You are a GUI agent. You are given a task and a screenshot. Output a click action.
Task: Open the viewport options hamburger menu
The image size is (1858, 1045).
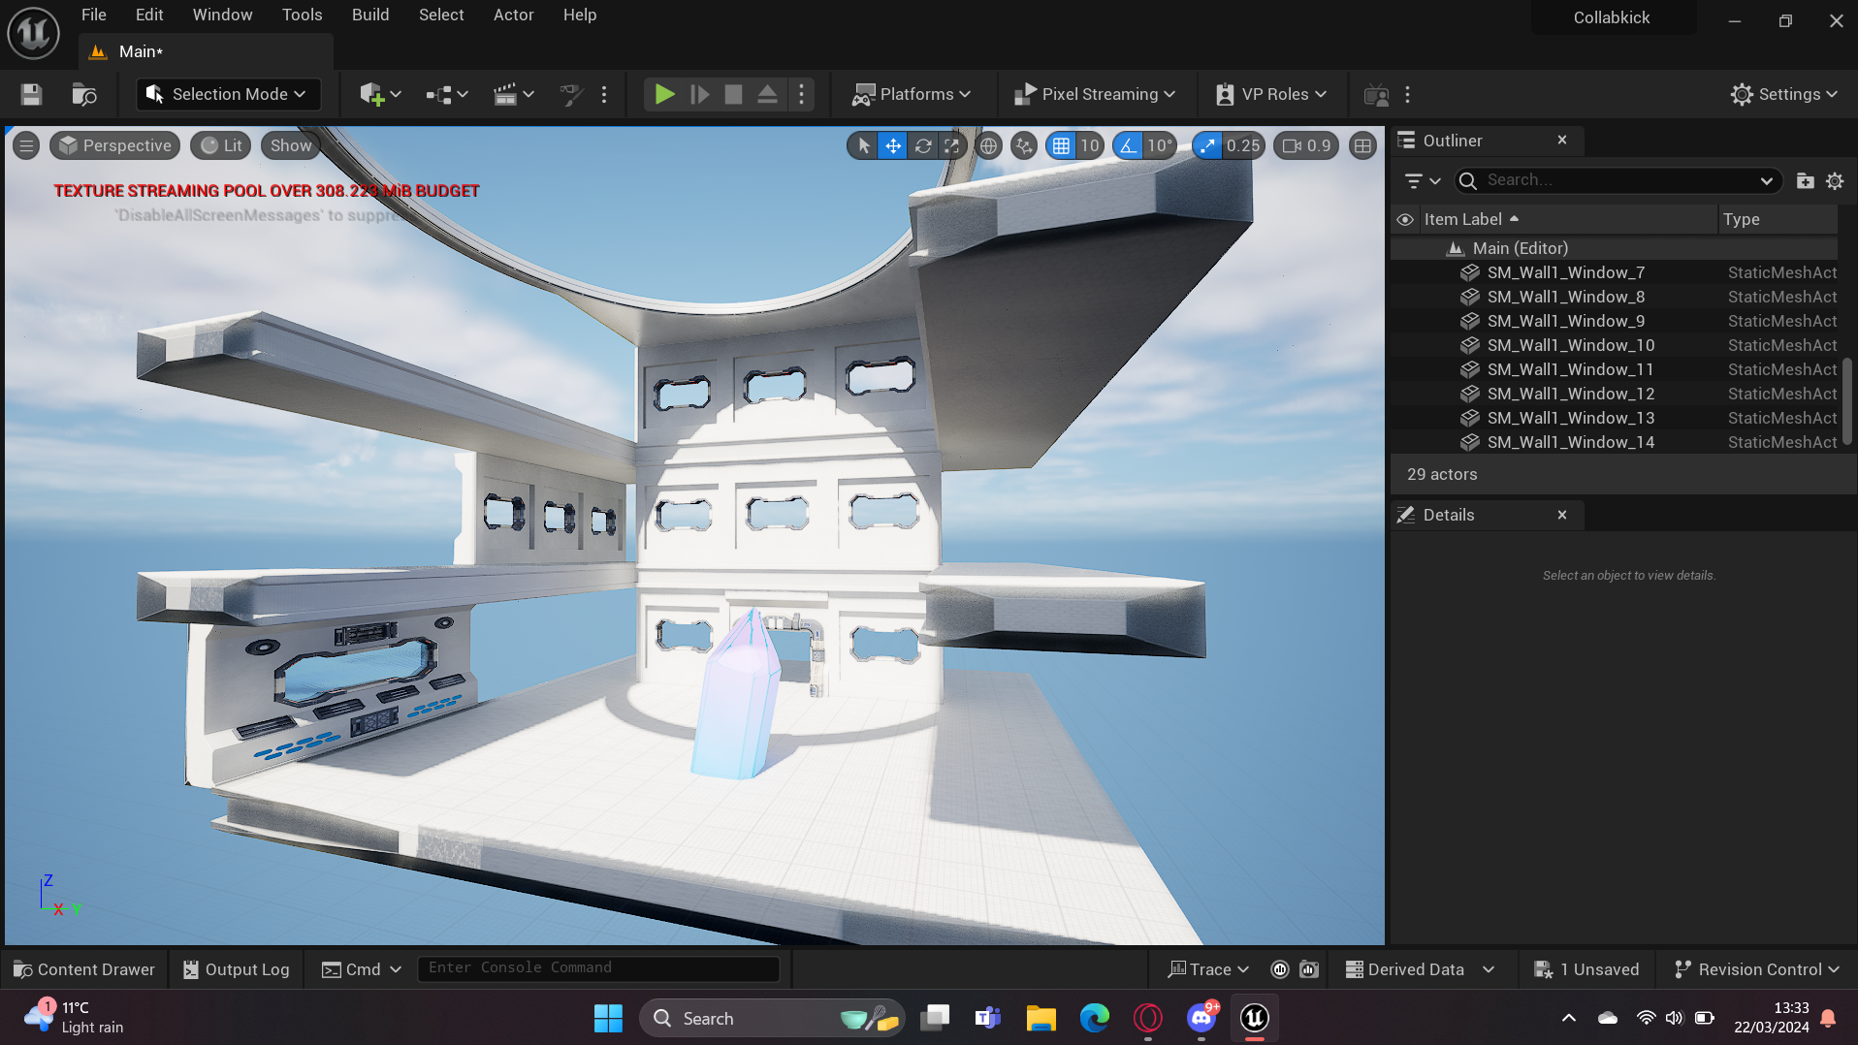click(26, 145)
